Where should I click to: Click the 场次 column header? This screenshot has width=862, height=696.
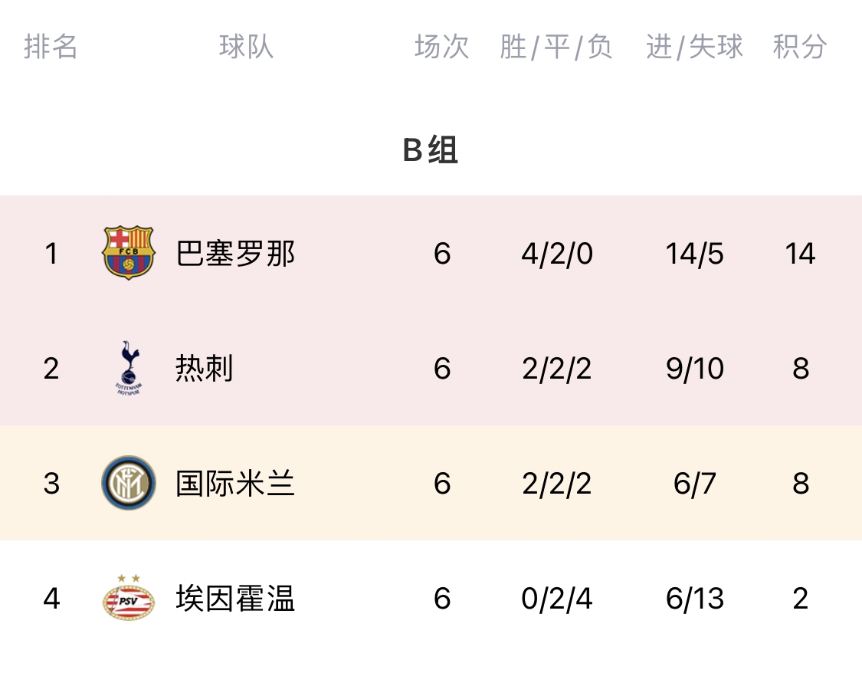point(442,46)
